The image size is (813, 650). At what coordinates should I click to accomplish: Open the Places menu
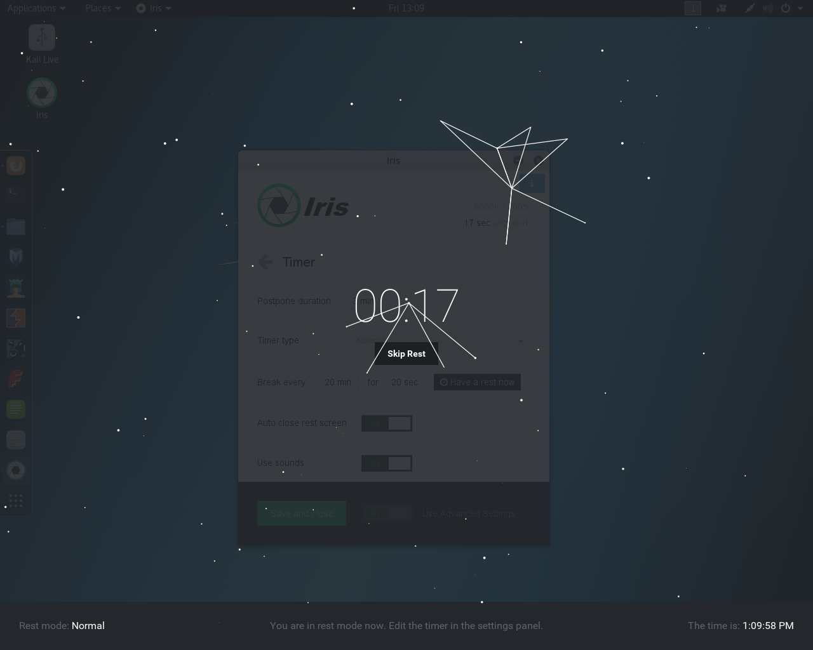(x=102, y=8)
